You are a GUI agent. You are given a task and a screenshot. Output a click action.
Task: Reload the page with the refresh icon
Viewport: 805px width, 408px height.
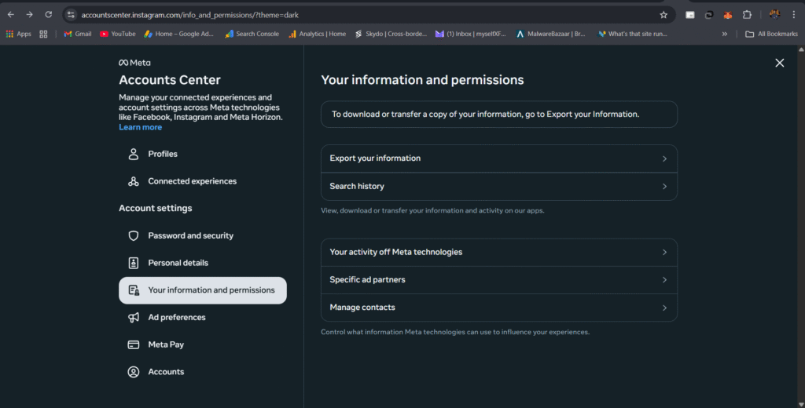[x=48, y=15]
